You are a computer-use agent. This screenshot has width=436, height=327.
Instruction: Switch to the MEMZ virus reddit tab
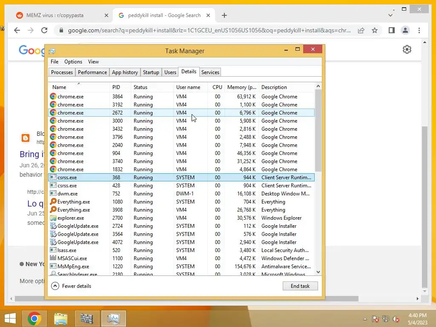62,16
